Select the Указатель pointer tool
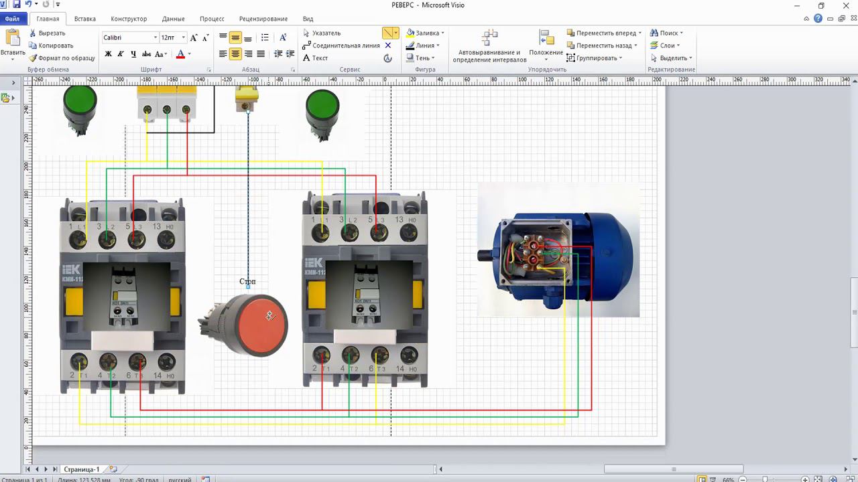858x482 pixels. [x=322, y=33]
